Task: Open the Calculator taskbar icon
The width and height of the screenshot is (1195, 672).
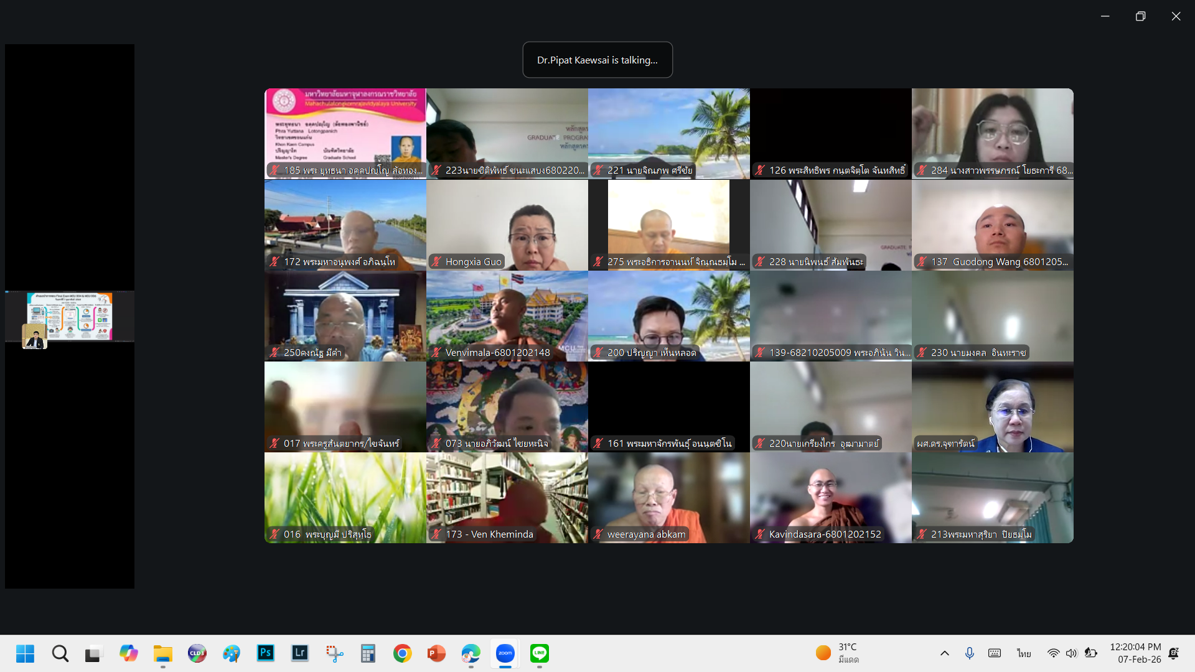Action: point(368,653)
